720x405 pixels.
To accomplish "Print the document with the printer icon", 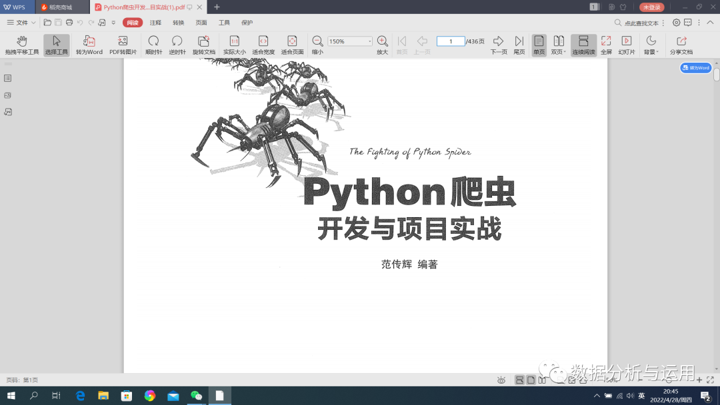I will pos(69,23).
